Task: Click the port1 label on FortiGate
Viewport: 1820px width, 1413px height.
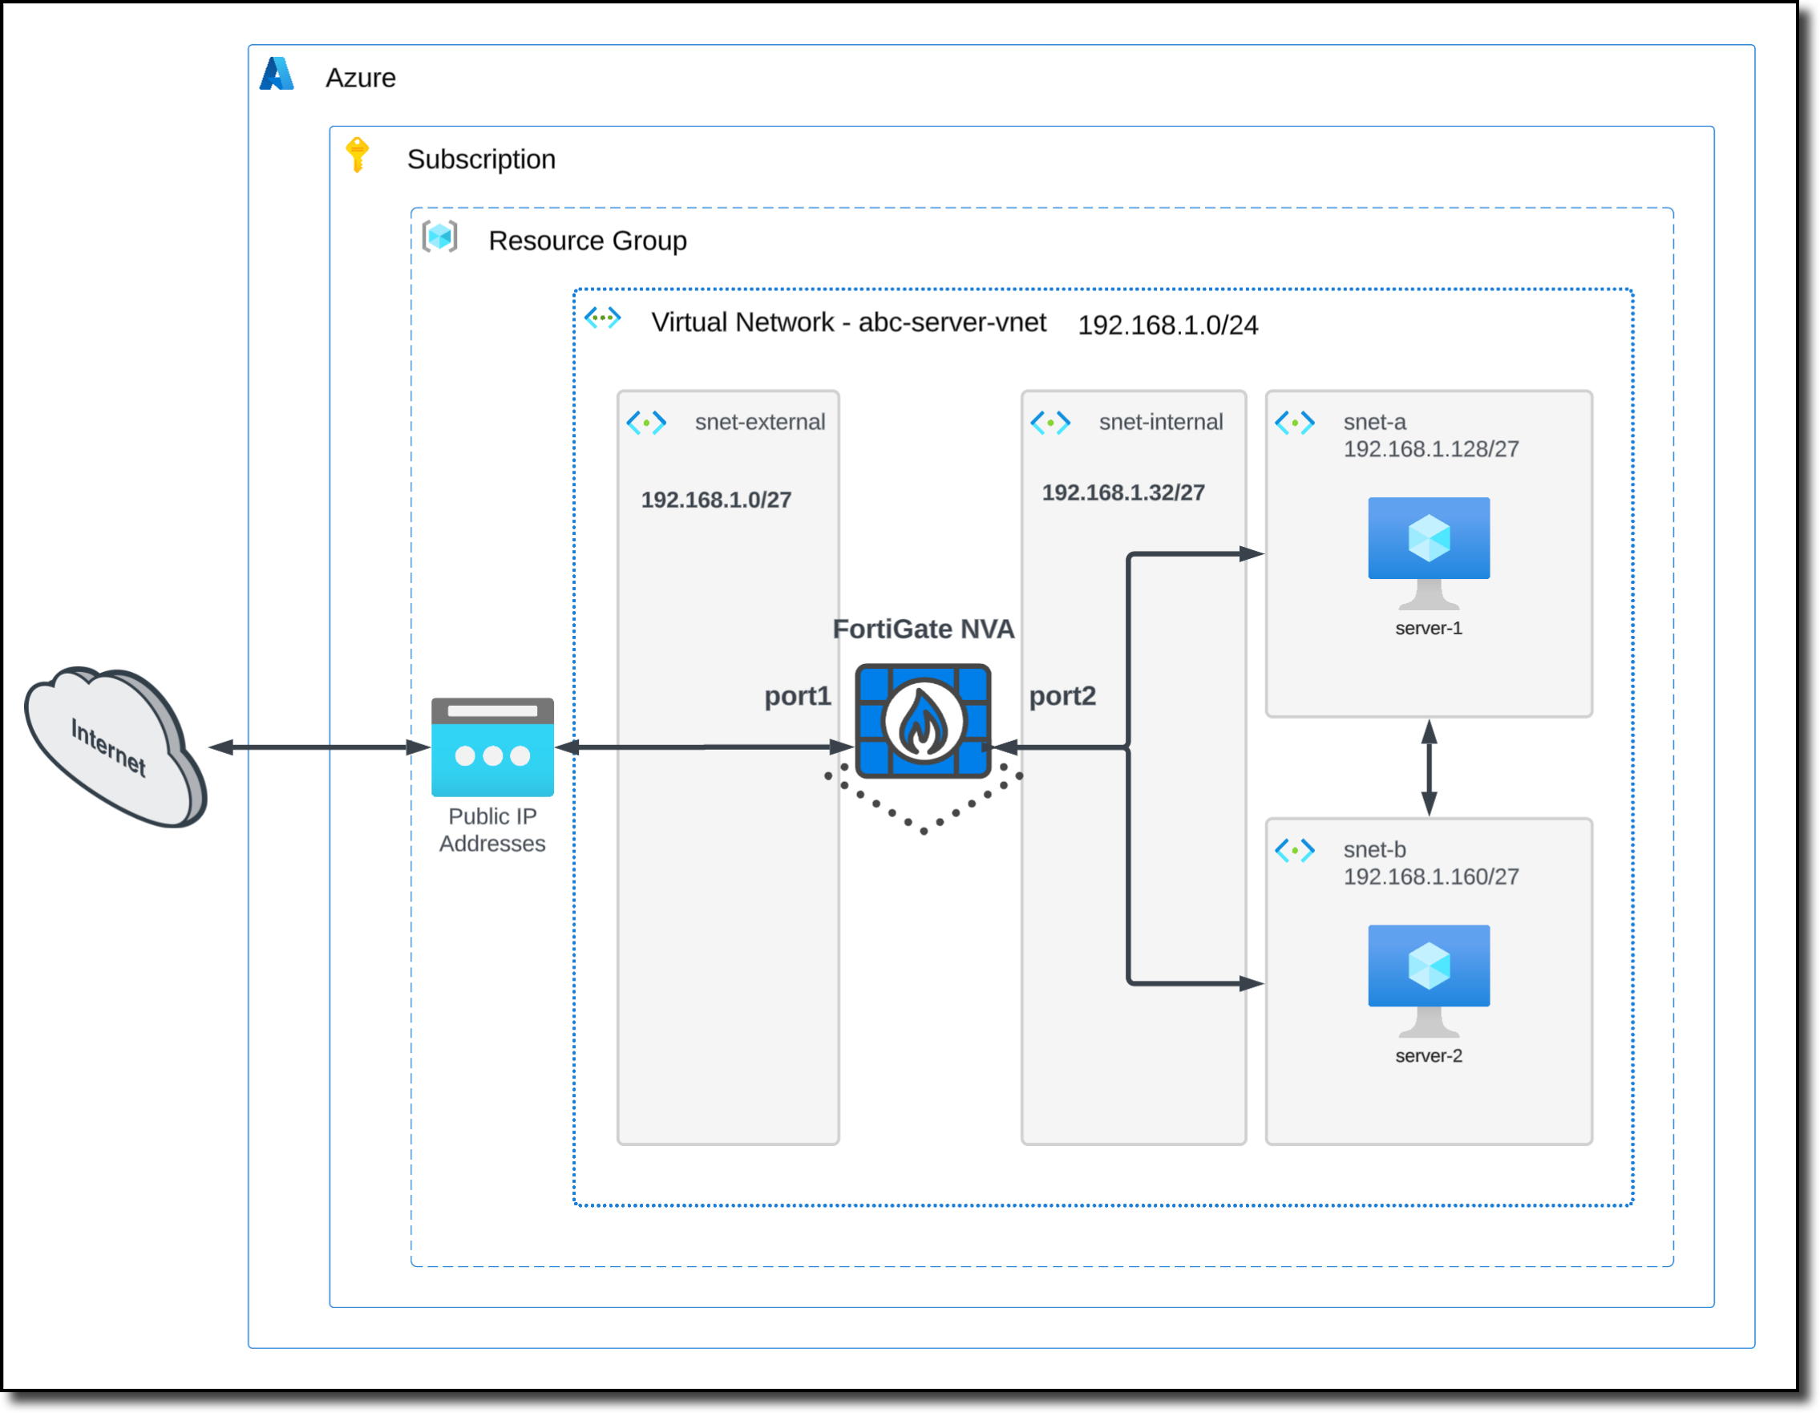Action: pos(798,697)
